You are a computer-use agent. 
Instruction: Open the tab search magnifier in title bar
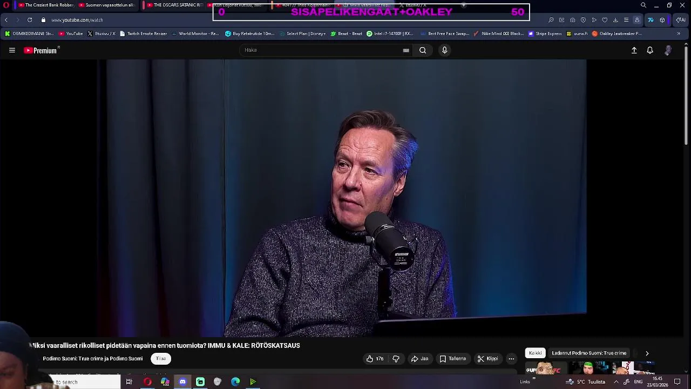tap(643, 5)
